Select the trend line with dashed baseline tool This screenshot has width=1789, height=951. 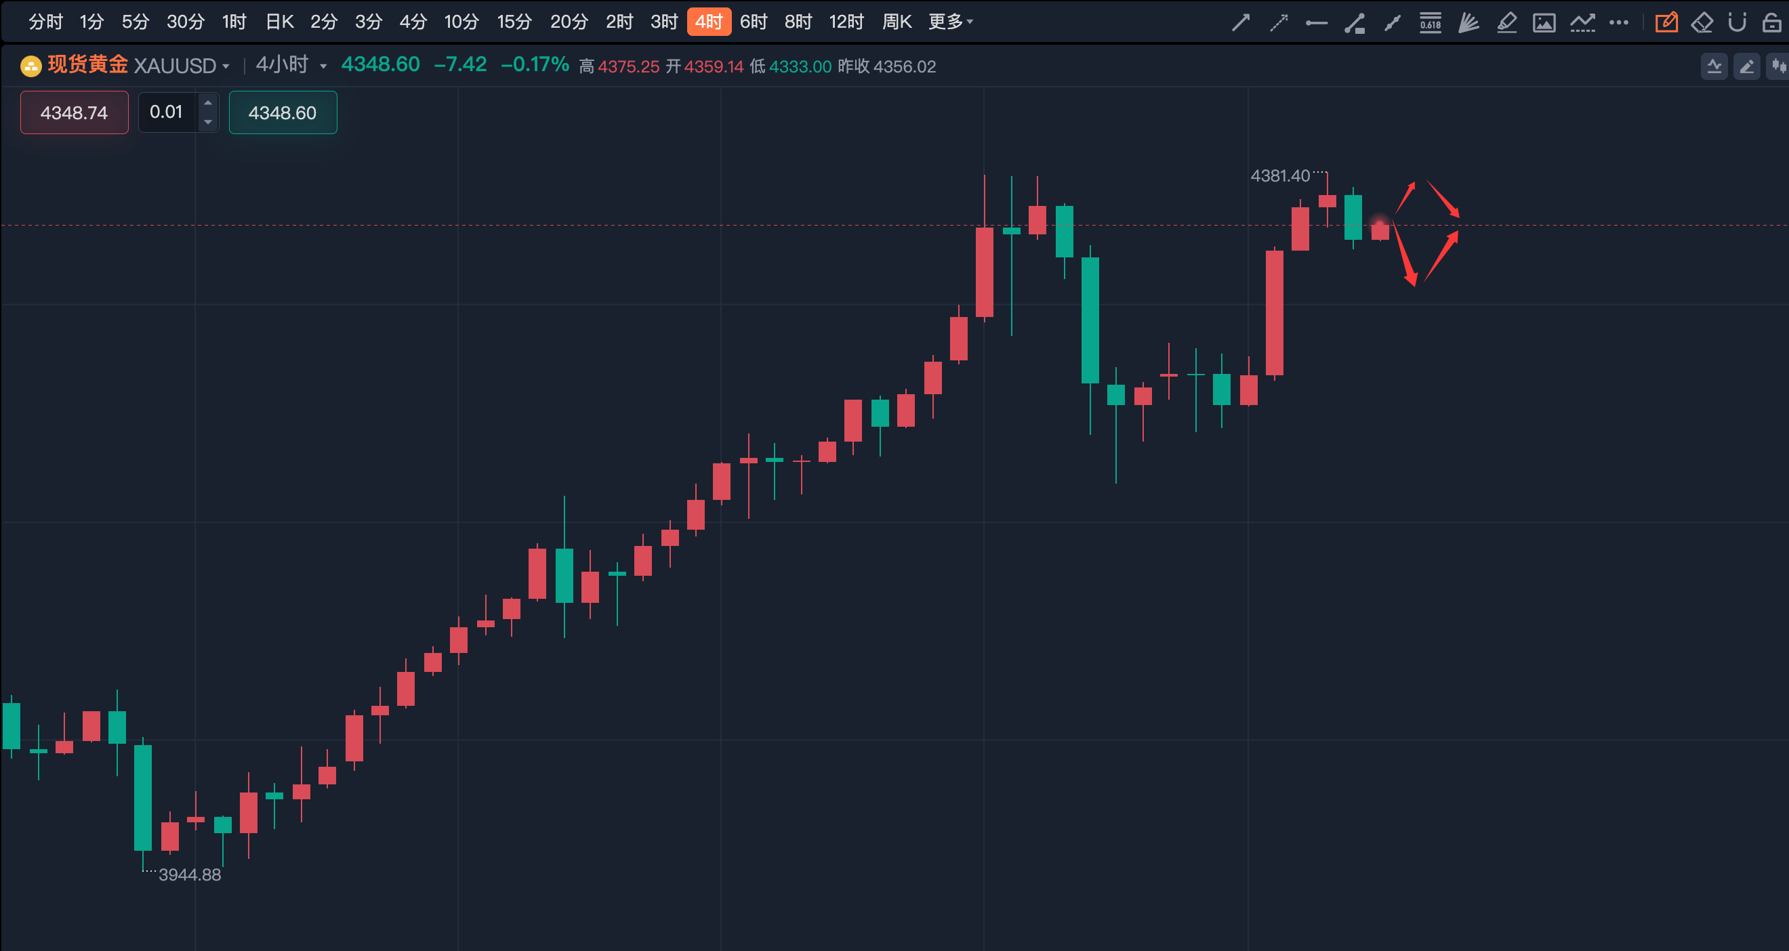pos(1582,23)
